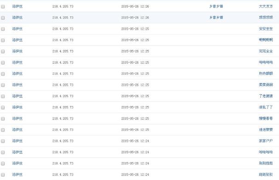Open username 洛伊丝 in the 家家户户 row
The height and width of the screenshot is (180, 279).
pyautogui.click(x=17, y=141)
